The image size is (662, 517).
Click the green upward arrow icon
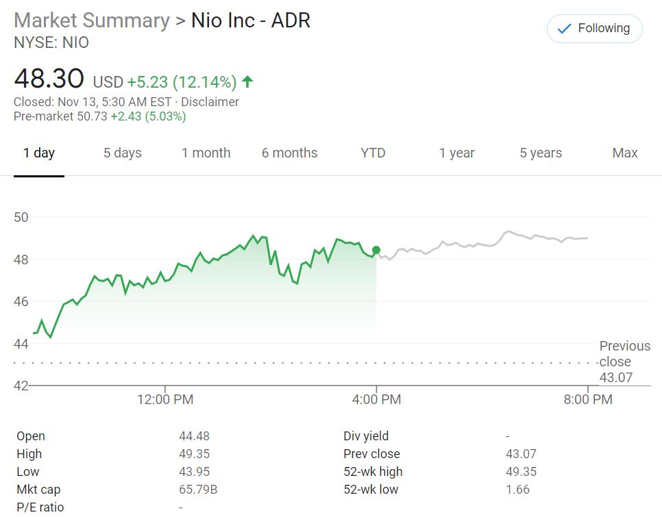247,81
